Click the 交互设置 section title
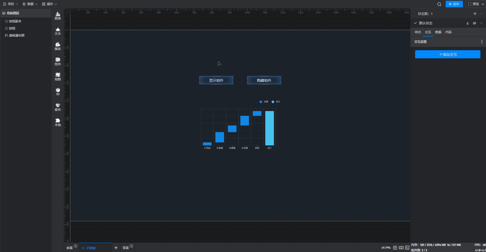486x252 pixels. [420, 42]
